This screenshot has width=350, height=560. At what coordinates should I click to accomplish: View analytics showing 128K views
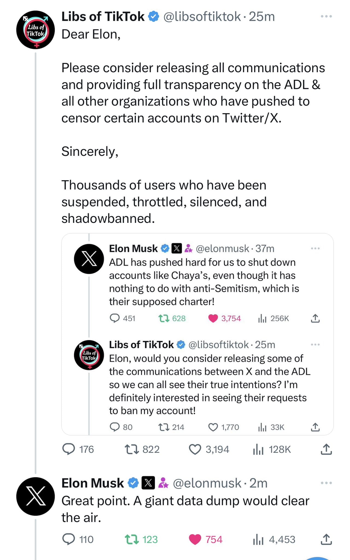pos(258,449)
